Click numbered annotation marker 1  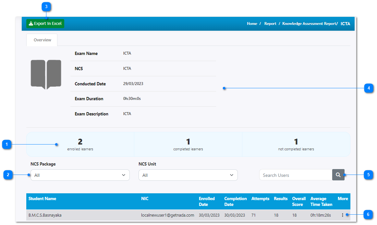pyautogui.click(x=6, y=145)
